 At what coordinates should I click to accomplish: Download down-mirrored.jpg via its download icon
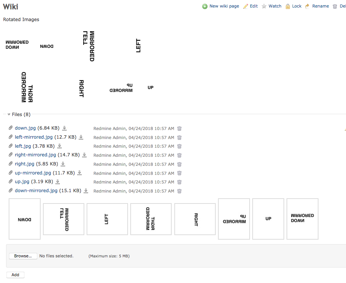pyautogui.click(x=86, y=191)
